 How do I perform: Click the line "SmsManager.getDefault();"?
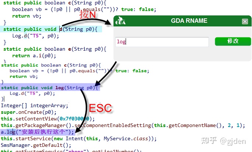(36, 145)
